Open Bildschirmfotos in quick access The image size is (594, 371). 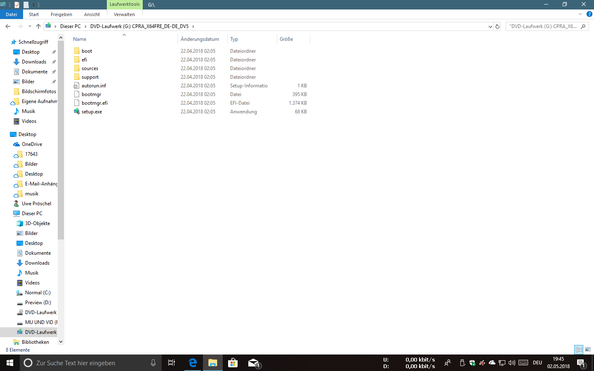coord(39,92)
